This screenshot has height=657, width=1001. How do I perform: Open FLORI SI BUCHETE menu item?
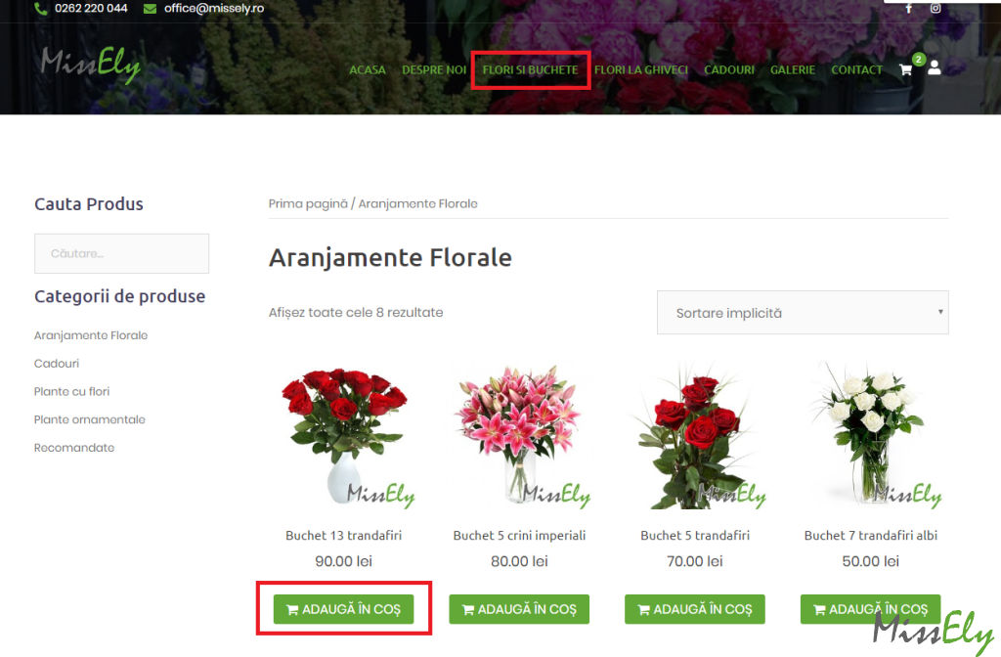pyautogui.click(x=531, y=69)
